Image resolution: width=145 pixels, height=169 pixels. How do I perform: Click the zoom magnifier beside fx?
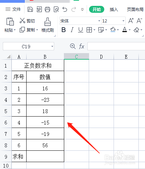tap(73, 46)
